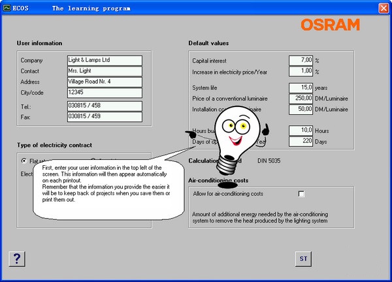
Task: Click the Air-conditioning costs heading
Action: 218,180
